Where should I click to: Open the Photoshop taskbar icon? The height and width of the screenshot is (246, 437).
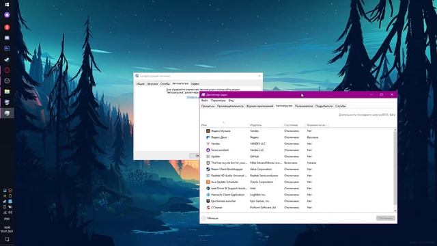point(7,49)
